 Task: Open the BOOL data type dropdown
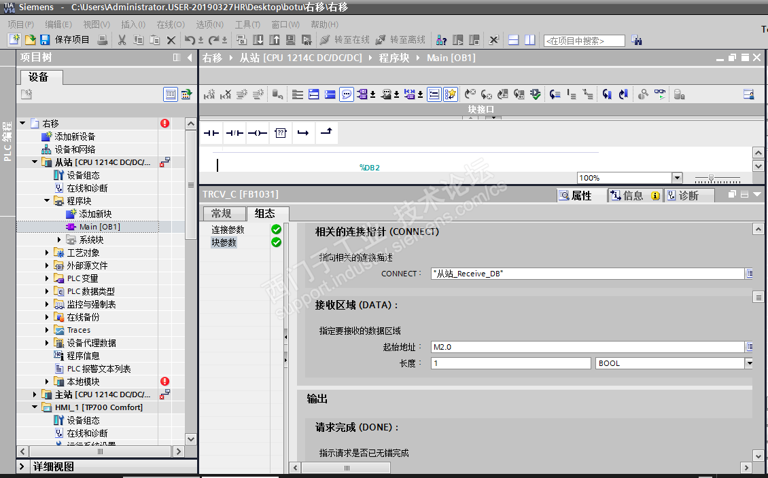point(749,363)
